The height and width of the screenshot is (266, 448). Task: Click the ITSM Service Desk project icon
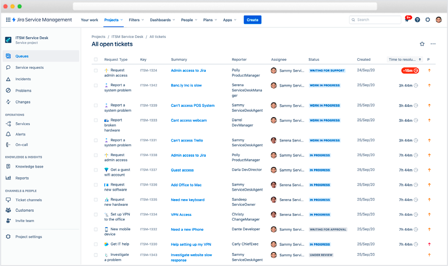[x=8, y=40]
